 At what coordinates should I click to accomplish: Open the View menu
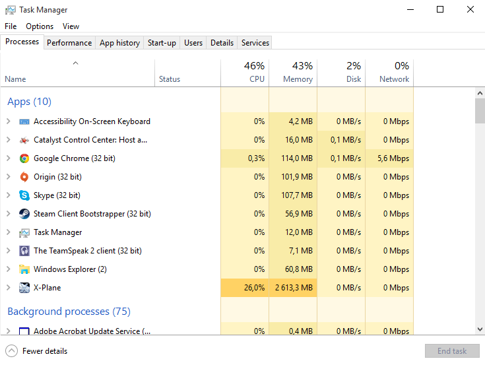pos(71,26)
